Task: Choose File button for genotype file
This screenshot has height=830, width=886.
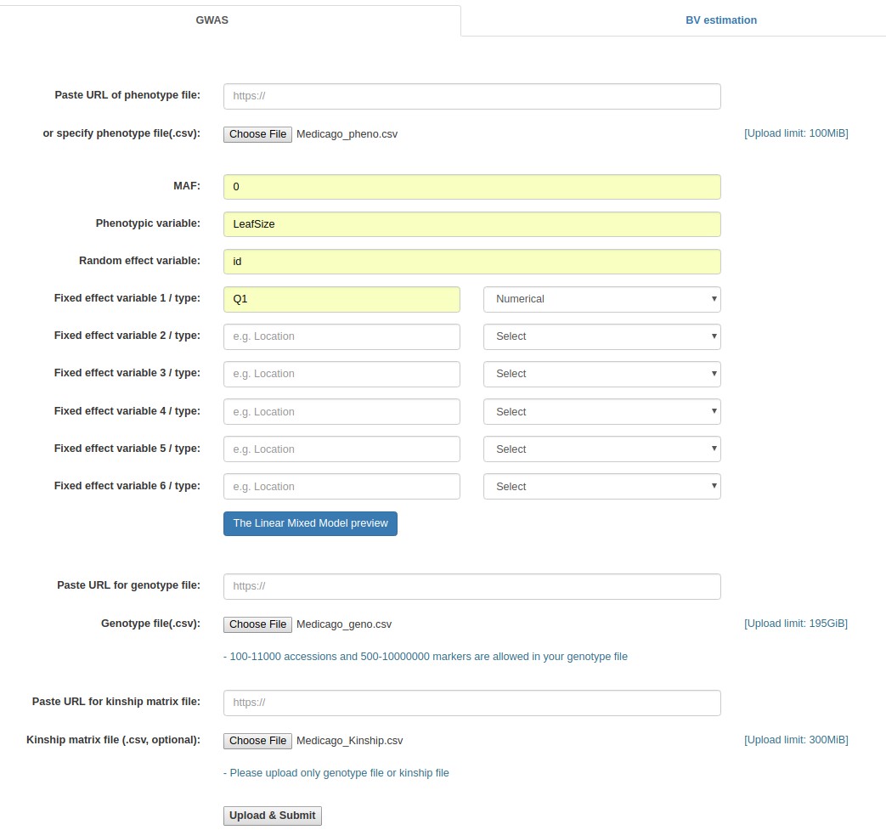Action: pyautogui.click(x=257, y=624)
